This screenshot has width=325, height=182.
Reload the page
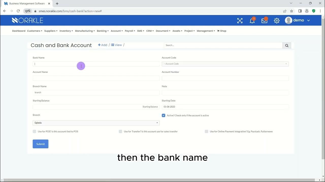coord(18,11)
